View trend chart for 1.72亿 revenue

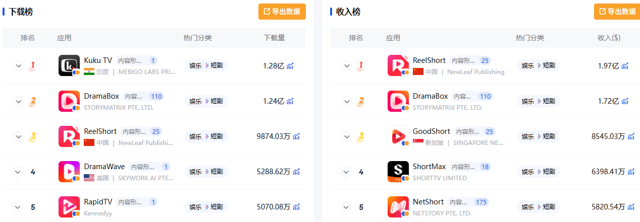click(x=625, y=101)
